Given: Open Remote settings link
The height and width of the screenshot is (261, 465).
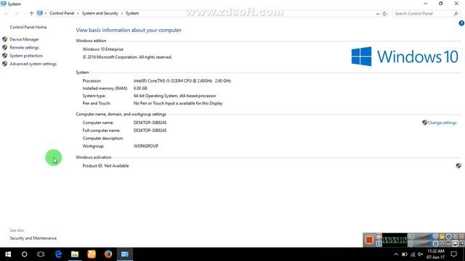Looking at the screenshot, I should (x=24, y=48).
